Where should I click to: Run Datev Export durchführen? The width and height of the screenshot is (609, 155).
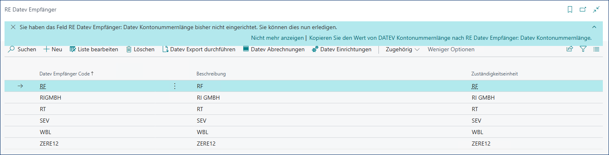[199, 49]
